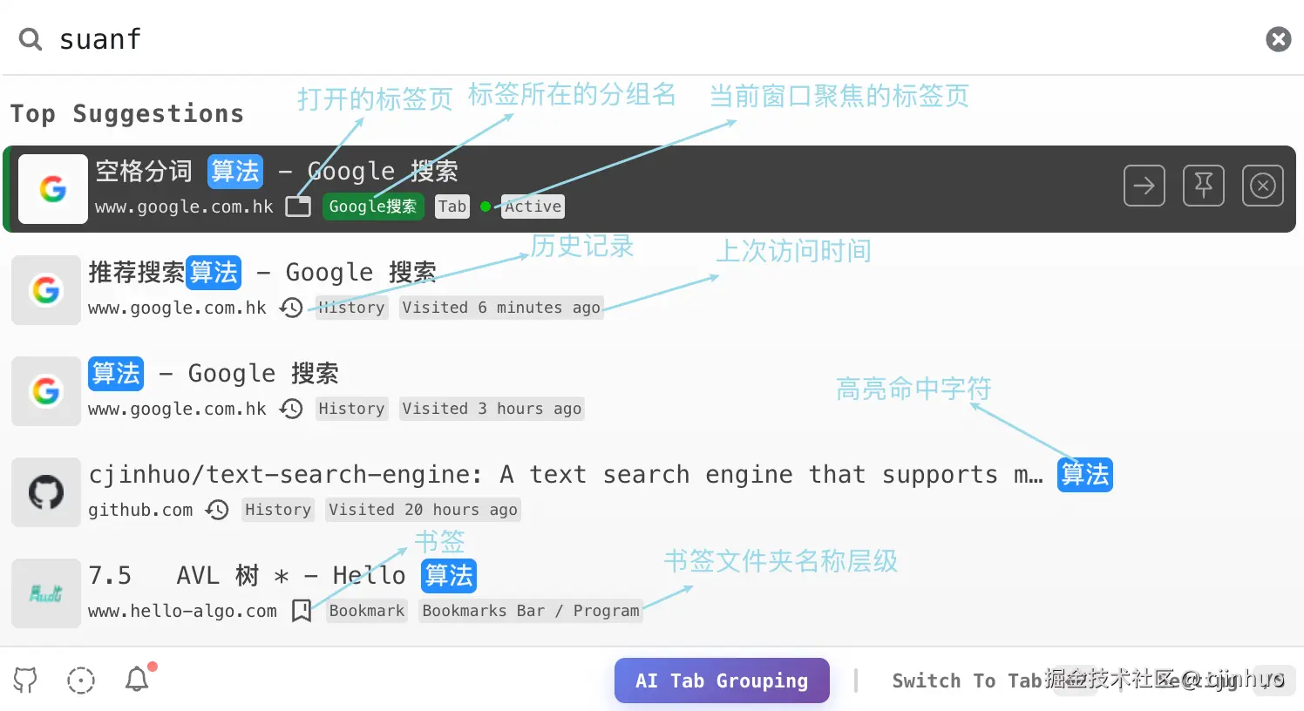Image resolution: width=1304 pixels, height=711 pixels.
Task: Click the AI Tab Grouping button
Action: point(722,681)
